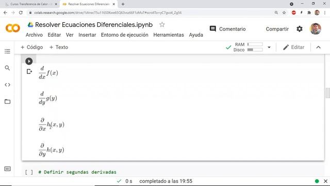
Task: Clear output using cell output icon
Action: pos(29,72)
